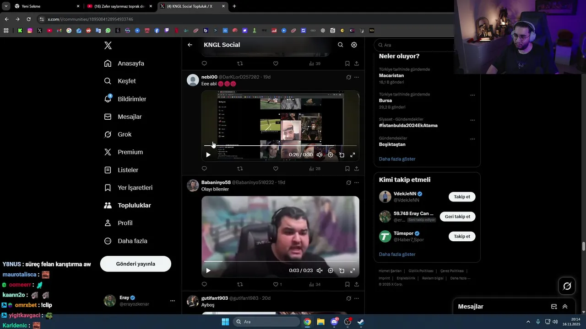Open nebi00 video settings gear
The image size is (586, 329).
(x=331, y=155)
